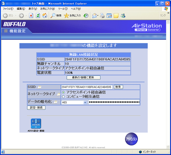The image size is (171, 155).
Task: Open the Advanced settings round button
Action: 132,139
